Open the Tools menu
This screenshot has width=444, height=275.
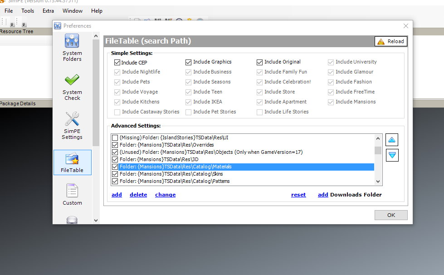[x=28, y=11]
